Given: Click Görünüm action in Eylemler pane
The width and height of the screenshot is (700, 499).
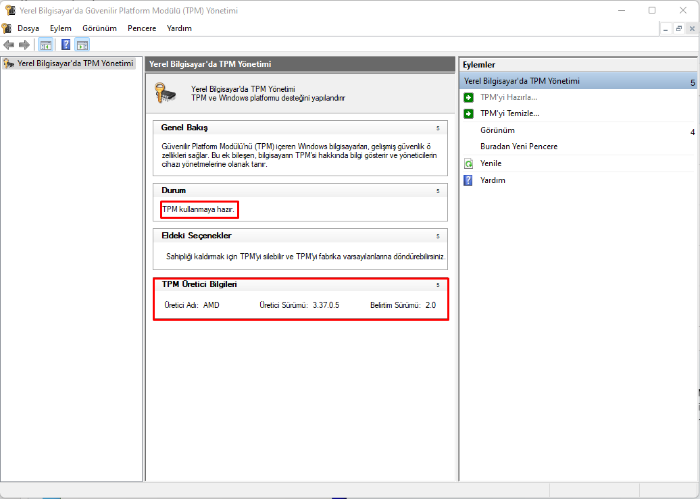Looking at the screenshot, I should 497,130.
